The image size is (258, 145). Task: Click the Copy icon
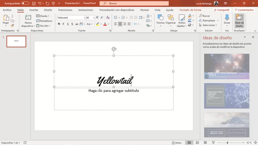(x=12, y=21)
